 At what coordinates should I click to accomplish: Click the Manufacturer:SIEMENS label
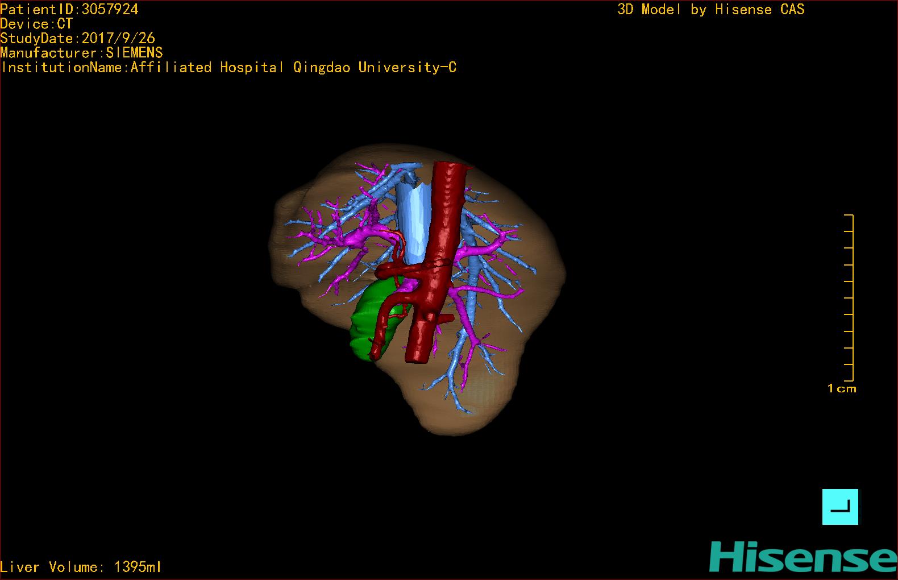click(x=81, y=53)
